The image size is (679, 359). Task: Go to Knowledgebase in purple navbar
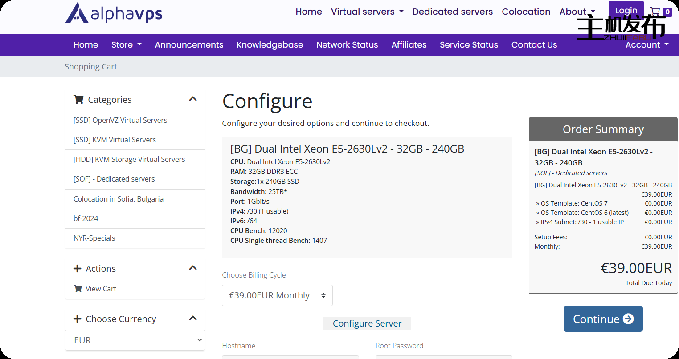270,45
